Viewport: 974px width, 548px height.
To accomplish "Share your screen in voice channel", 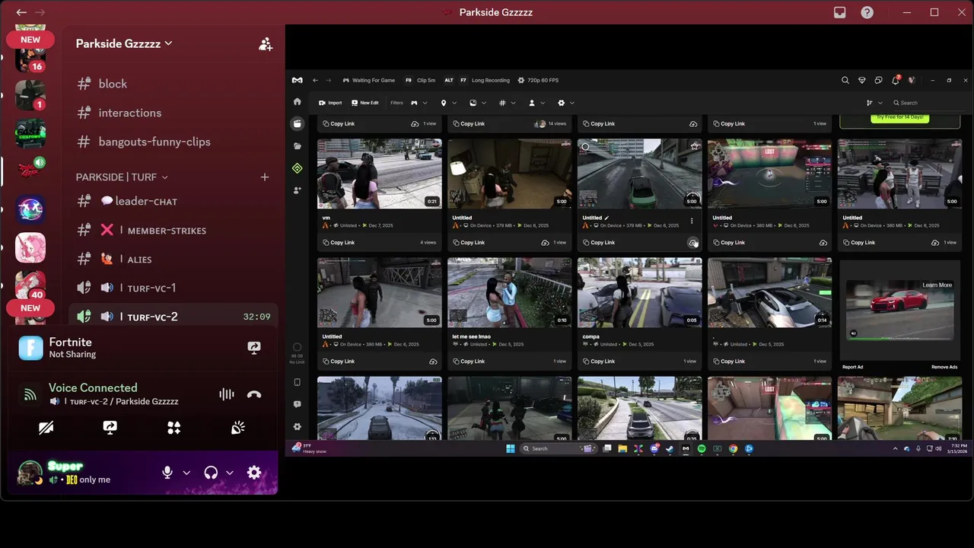I will click(110, 428).
